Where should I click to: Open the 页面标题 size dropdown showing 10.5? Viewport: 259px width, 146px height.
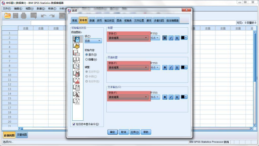tap(155, 67)
